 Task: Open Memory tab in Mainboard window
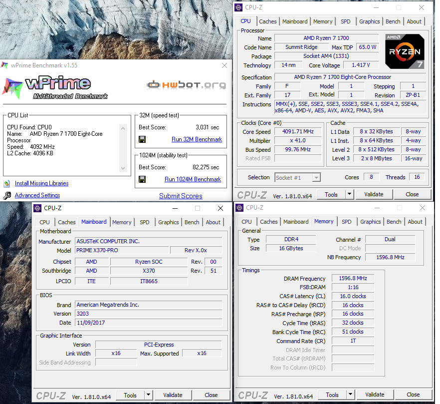pos(122,222)
